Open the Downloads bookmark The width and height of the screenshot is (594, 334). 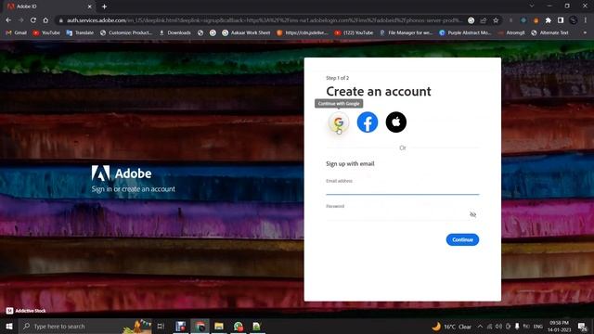click(174, 33)
